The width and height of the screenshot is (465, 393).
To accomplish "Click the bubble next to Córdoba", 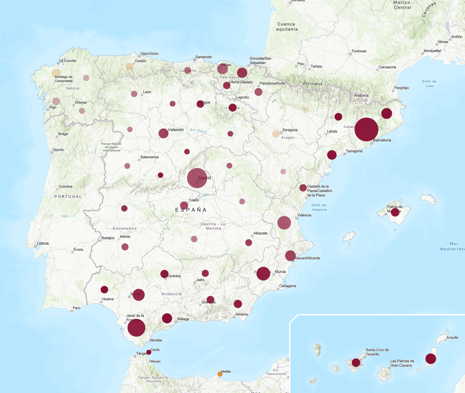I will [x=164, y=274].
